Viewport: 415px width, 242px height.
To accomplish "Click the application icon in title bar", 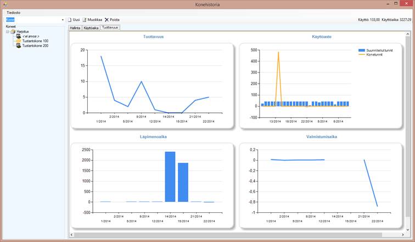I will tap(4, 4).
